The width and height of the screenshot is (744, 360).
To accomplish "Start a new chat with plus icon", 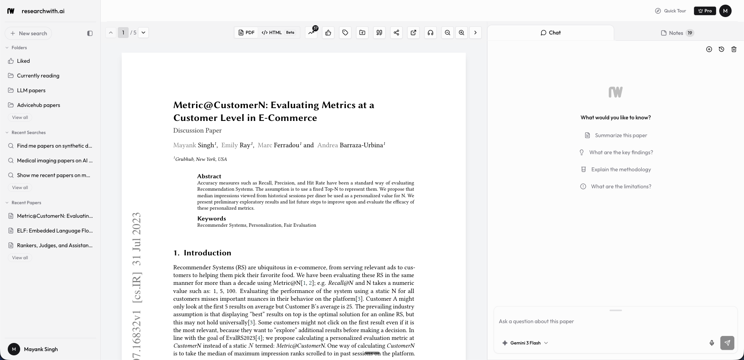I will [x=709, y=49].
